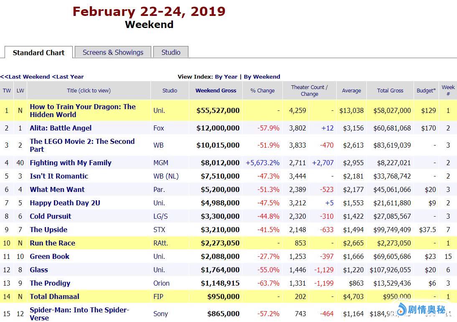Switch to the Screens & Showings tab

pos(113,52)
